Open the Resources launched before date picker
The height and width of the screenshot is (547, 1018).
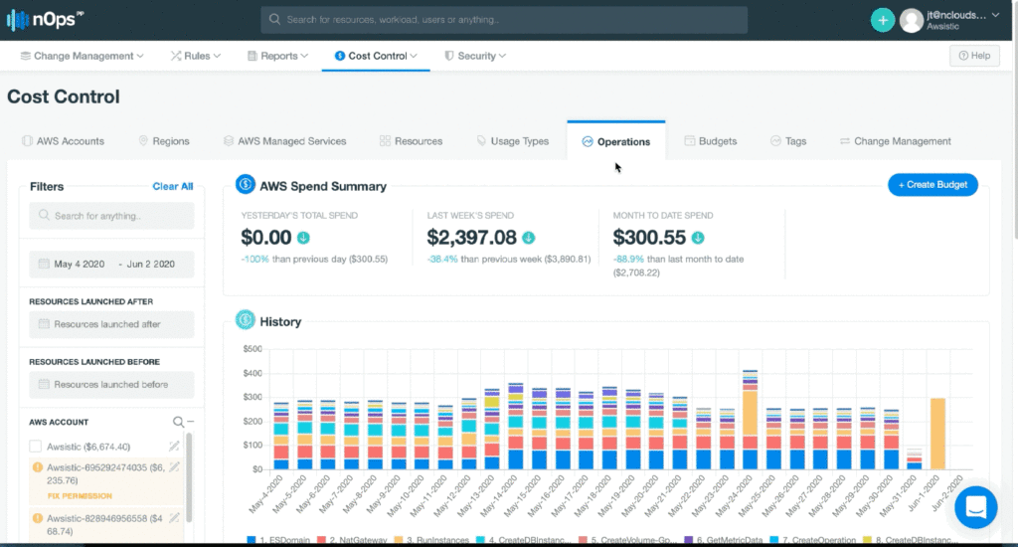[111, 385]
